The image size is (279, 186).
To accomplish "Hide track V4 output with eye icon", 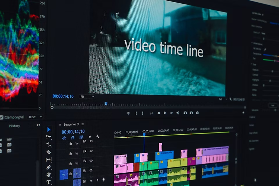I will (x=91, y=141).
